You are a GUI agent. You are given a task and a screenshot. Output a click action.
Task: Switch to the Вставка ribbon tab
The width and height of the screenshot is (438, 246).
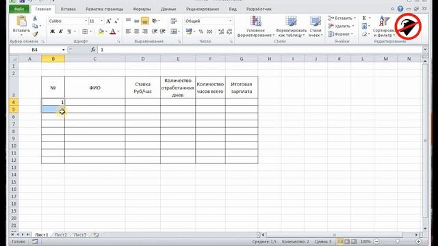tap(68, 9)
